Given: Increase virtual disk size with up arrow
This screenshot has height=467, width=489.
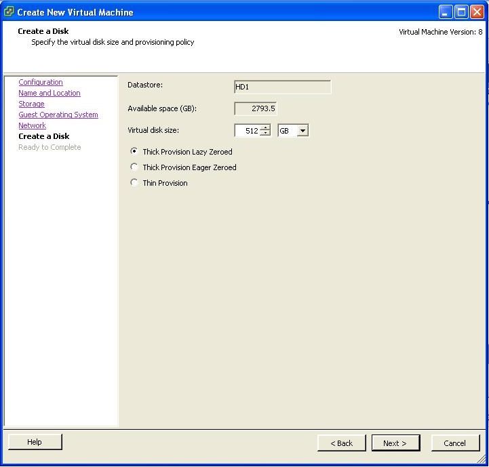Looking at the screenshot, I should pos(265,127).
